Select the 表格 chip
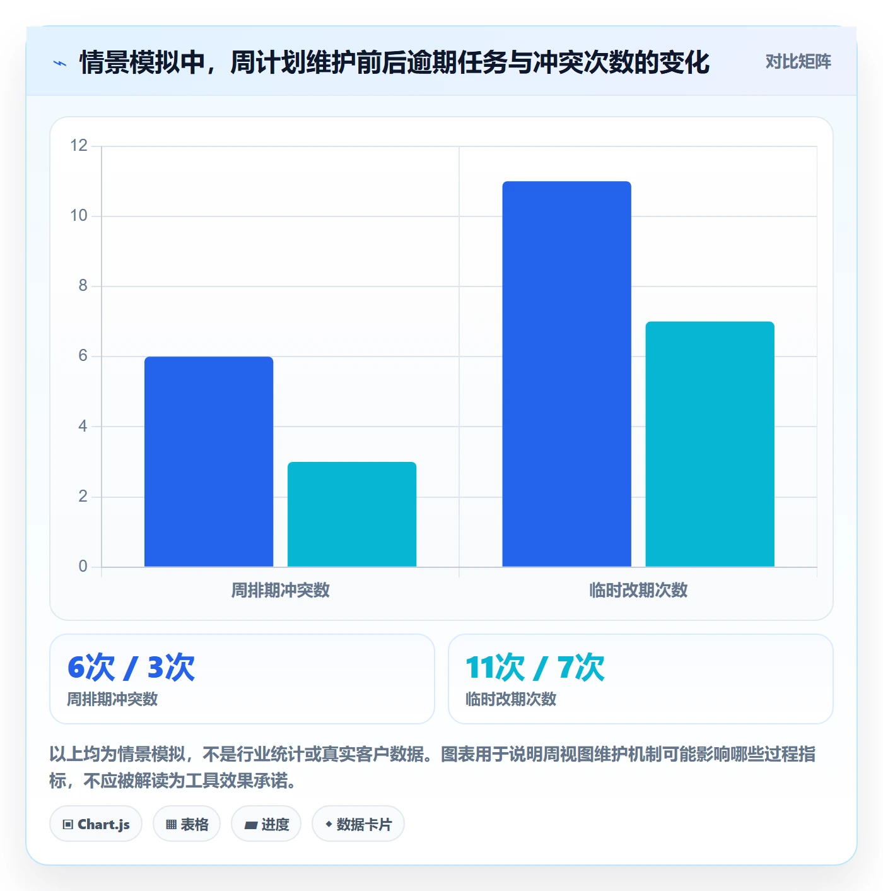This screenshot has height=891, width=883. click(x=187, y=824)
